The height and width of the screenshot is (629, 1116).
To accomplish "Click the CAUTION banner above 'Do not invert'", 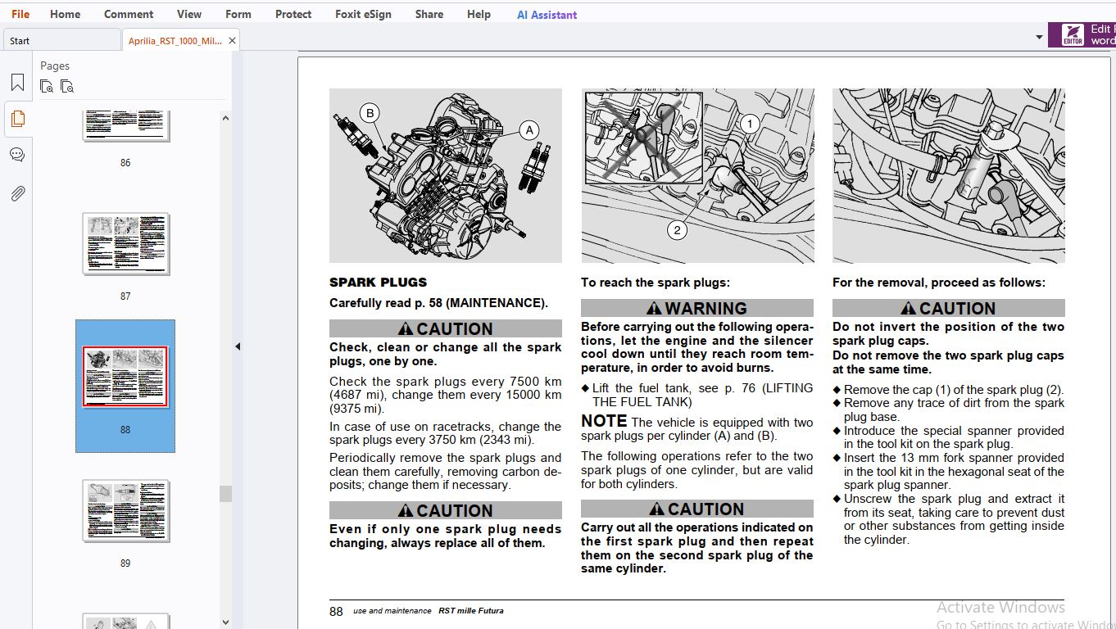I will (949, 308).
